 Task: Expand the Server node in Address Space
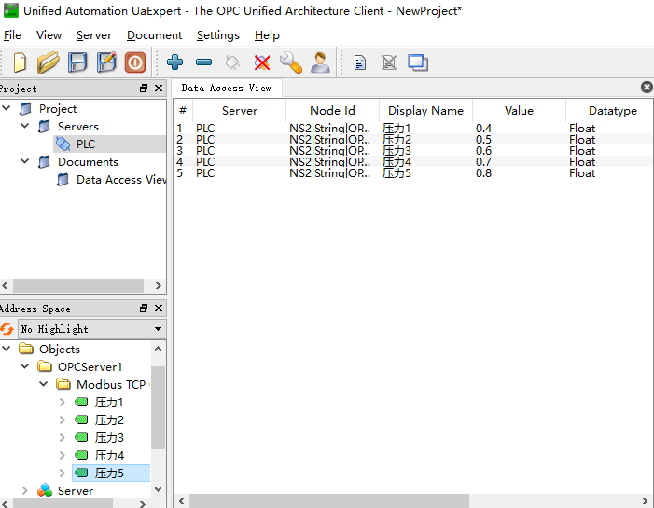(25, 490)
